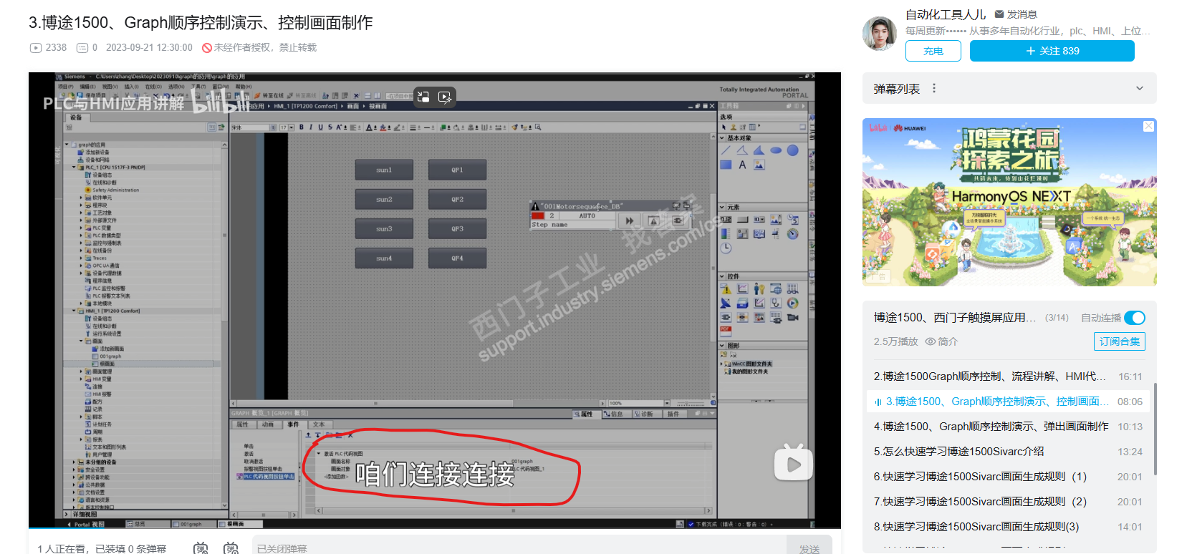Click the 订阅合集 subscribe collection button
This screenshot has width=1187, height=554.
(1120, 341)
